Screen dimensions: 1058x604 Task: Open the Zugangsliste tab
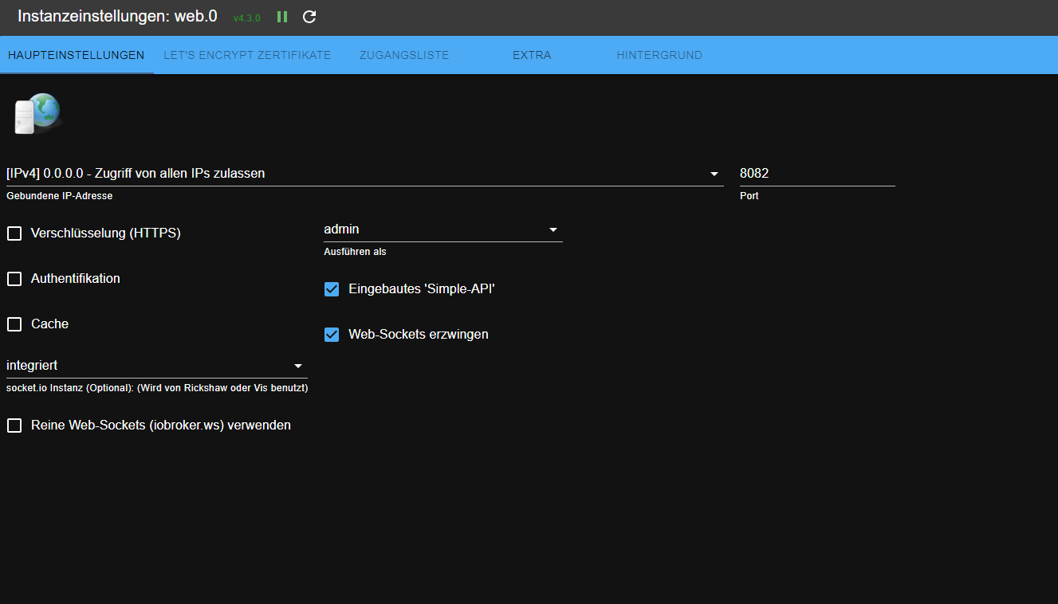click(404, 55)
